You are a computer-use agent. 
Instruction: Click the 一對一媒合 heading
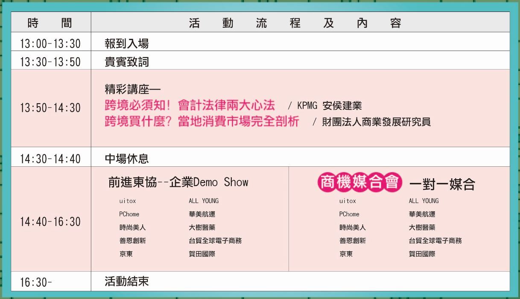point(442,184)
